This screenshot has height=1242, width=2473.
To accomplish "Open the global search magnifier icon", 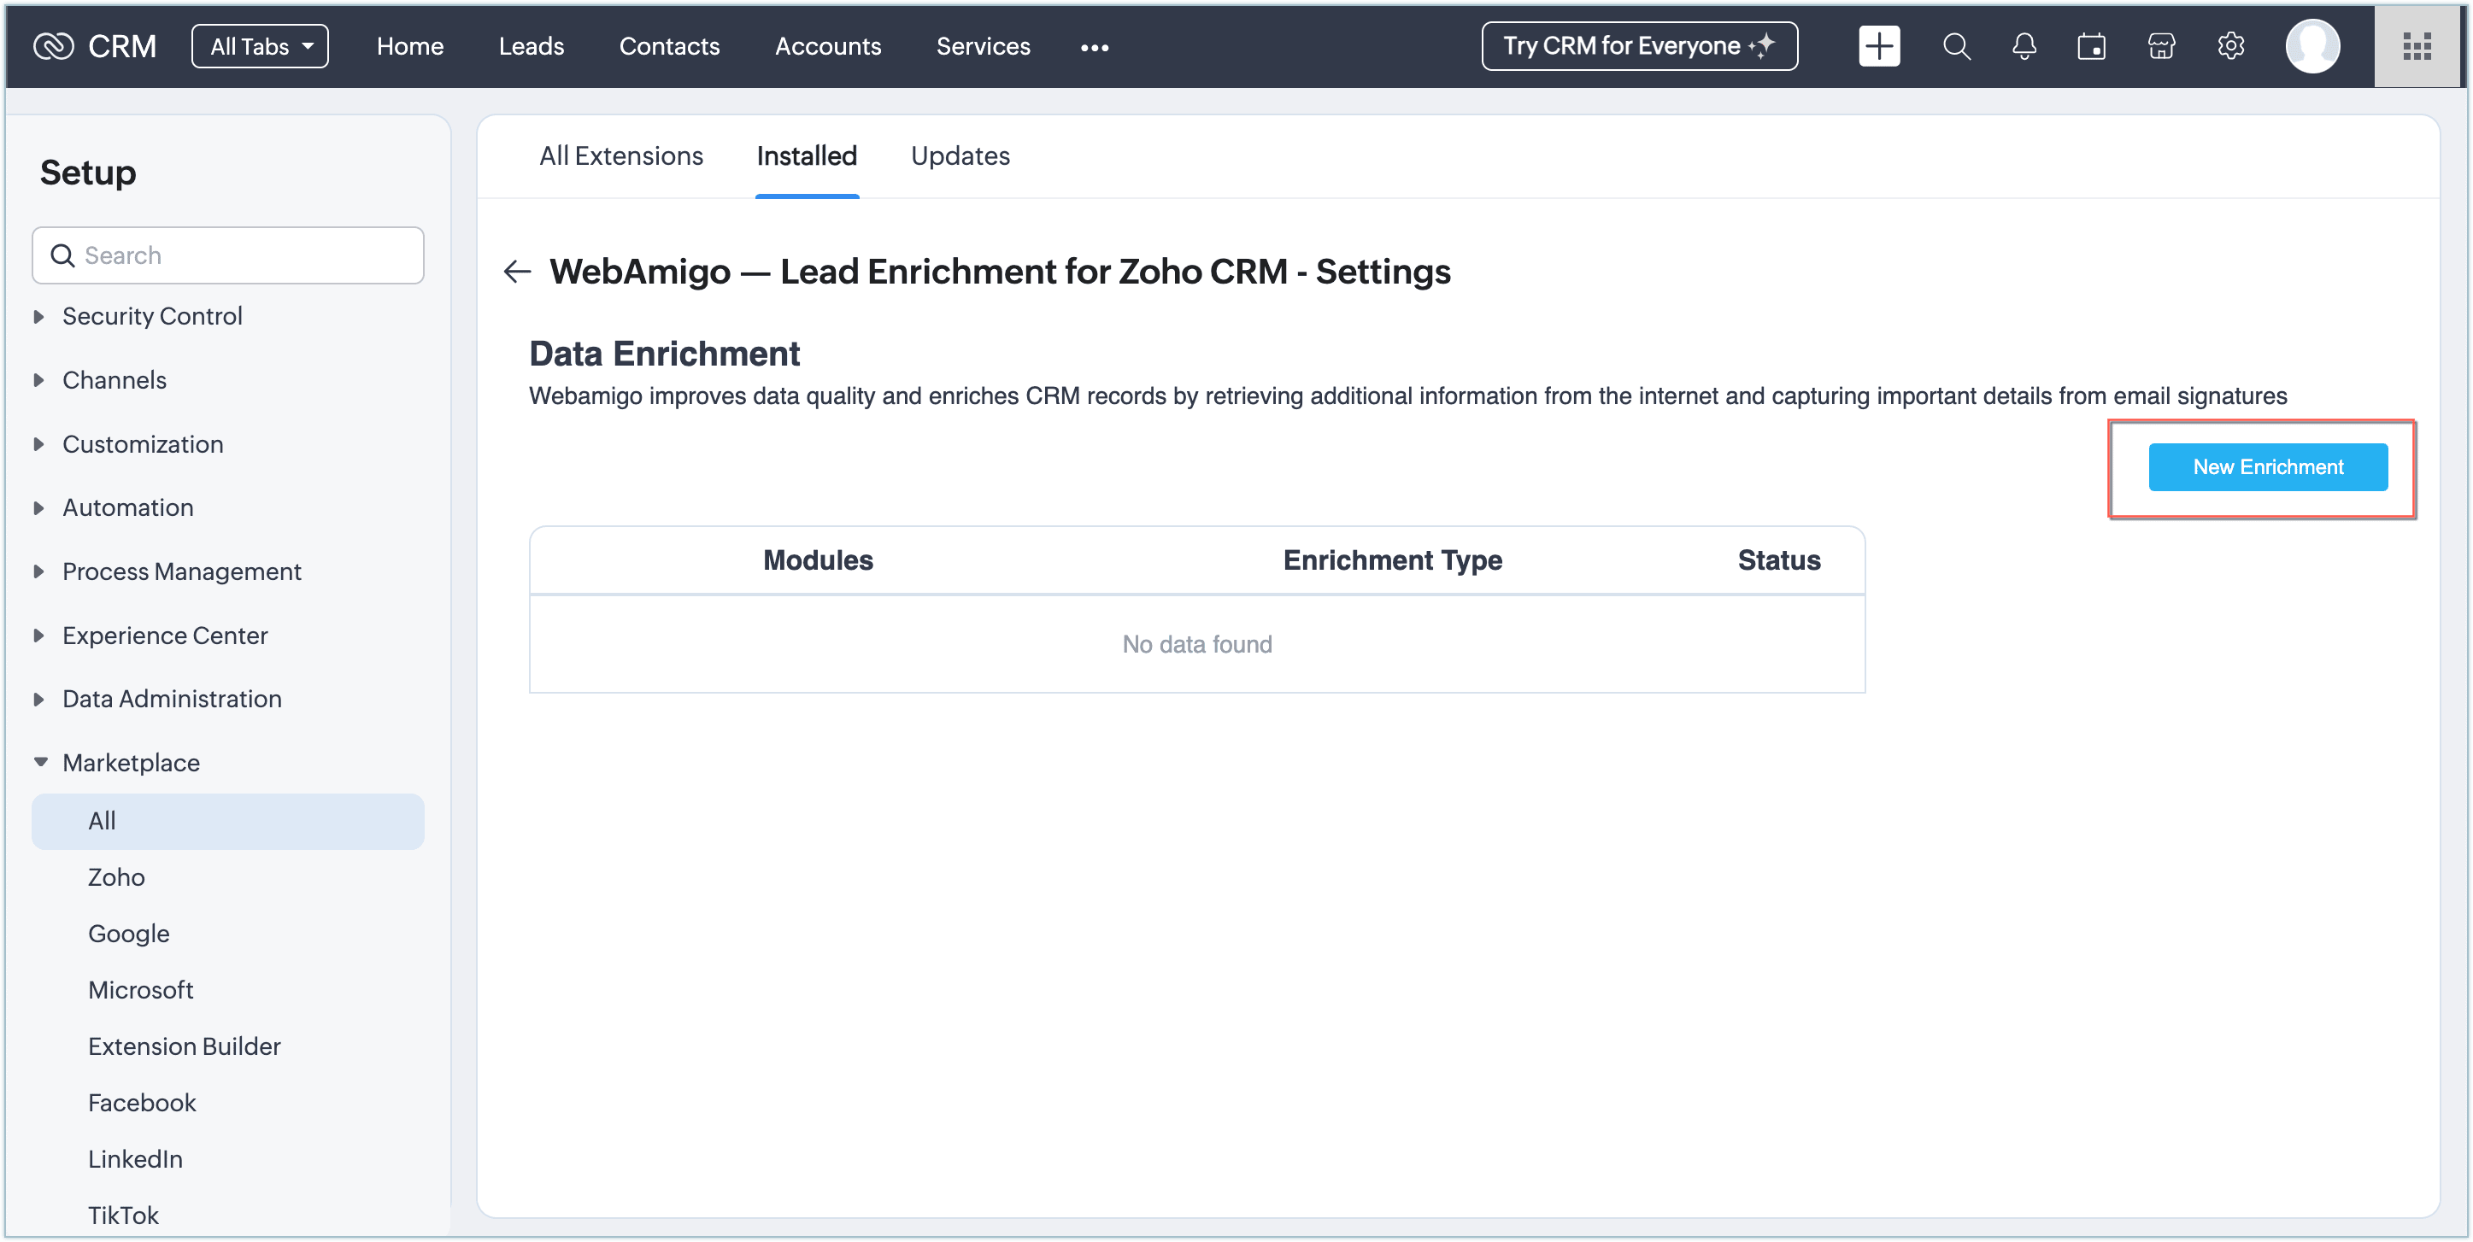I will coord(1955,46).
